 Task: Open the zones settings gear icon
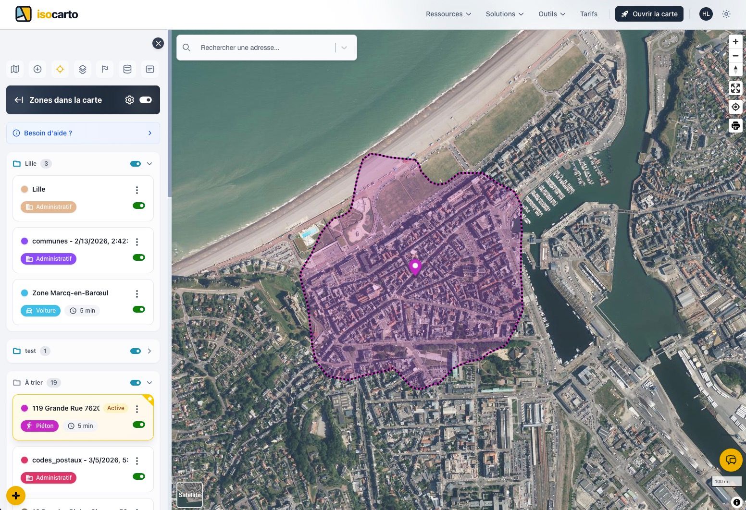(129, 100)
